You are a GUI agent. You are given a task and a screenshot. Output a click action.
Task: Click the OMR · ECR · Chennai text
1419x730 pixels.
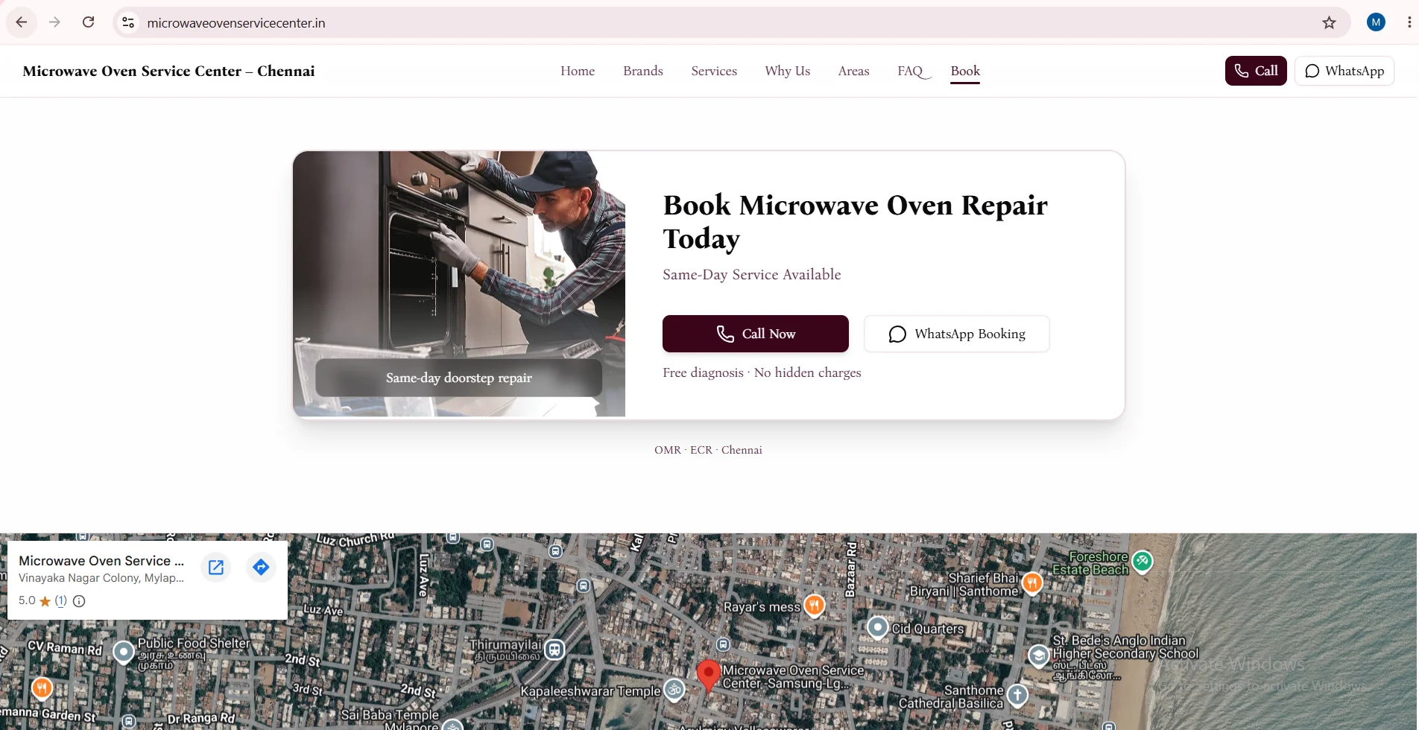coord(708,450)
